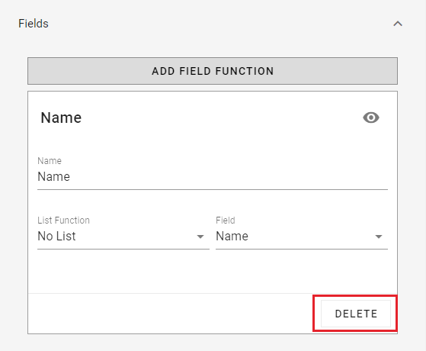
Task: Click the empty footer area beside DELETE
Action: (x=174, y=314)
